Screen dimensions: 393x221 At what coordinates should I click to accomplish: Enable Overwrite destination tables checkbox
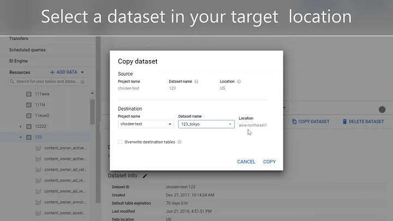coord(120,142)
